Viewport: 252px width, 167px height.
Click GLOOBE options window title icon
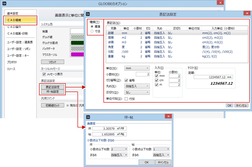coord(4,3)
